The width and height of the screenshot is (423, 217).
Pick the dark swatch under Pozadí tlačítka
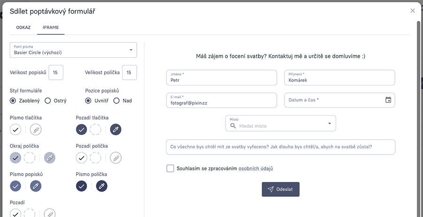pos(81,130)
